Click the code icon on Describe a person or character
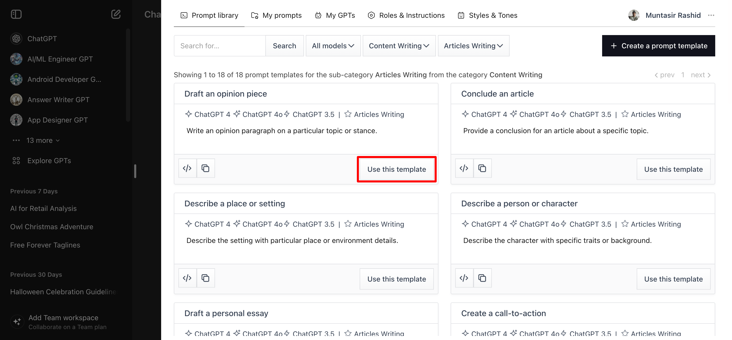 coord(464,278)
